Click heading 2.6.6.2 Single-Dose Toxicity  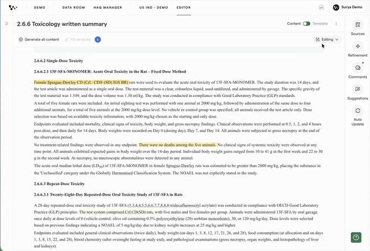coord(59,61)
